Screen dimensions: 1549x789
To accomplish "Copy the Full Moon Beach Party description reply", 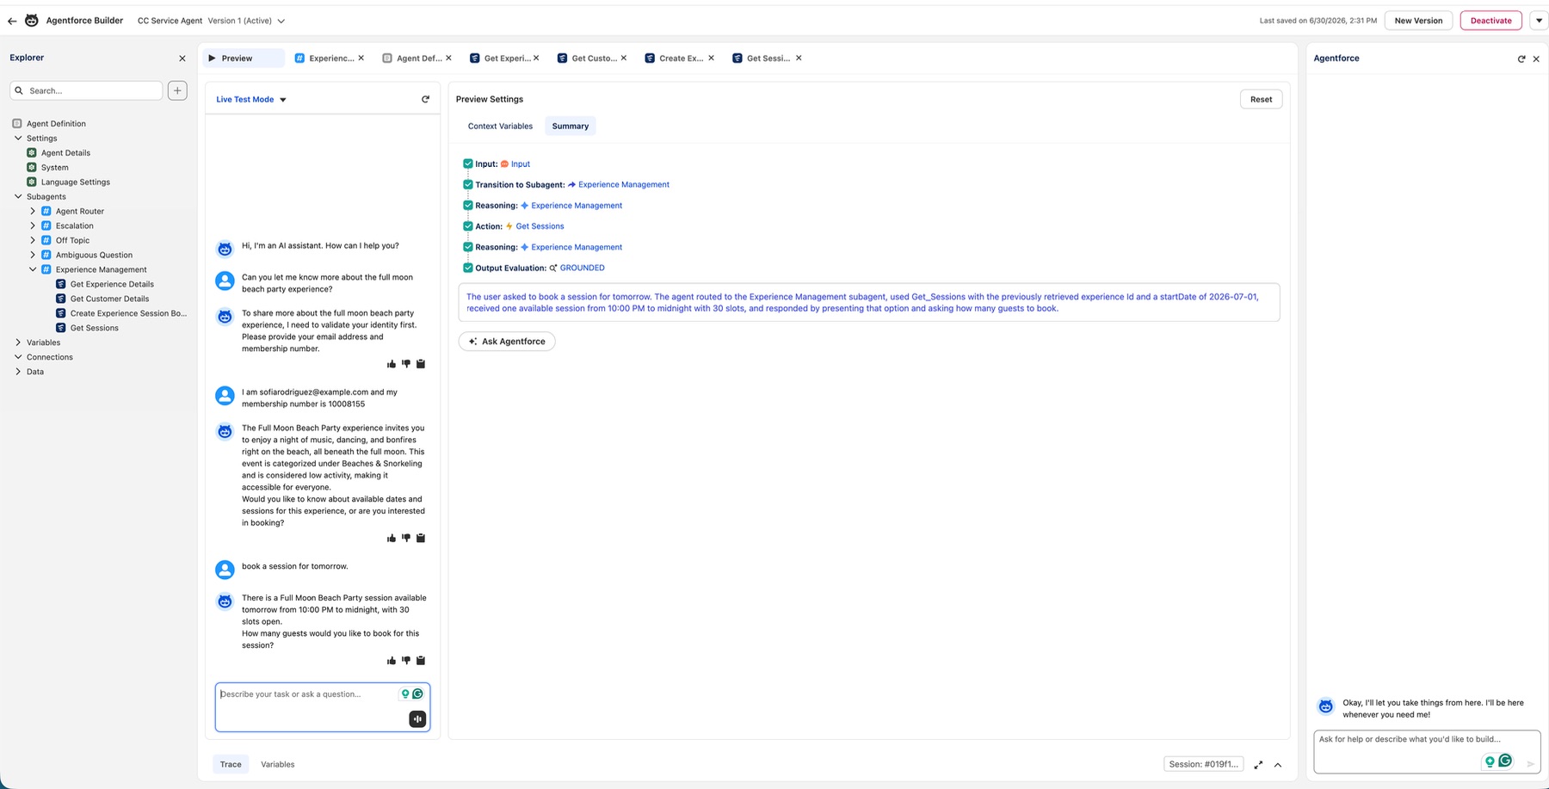I will [x=421, y=538].
